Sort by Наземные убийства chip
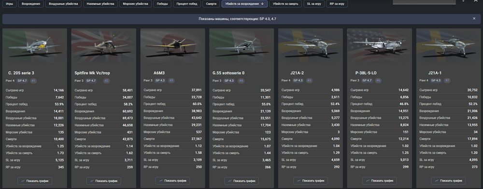The width and height of the screenshot is (483, 189). coord(100,4)
